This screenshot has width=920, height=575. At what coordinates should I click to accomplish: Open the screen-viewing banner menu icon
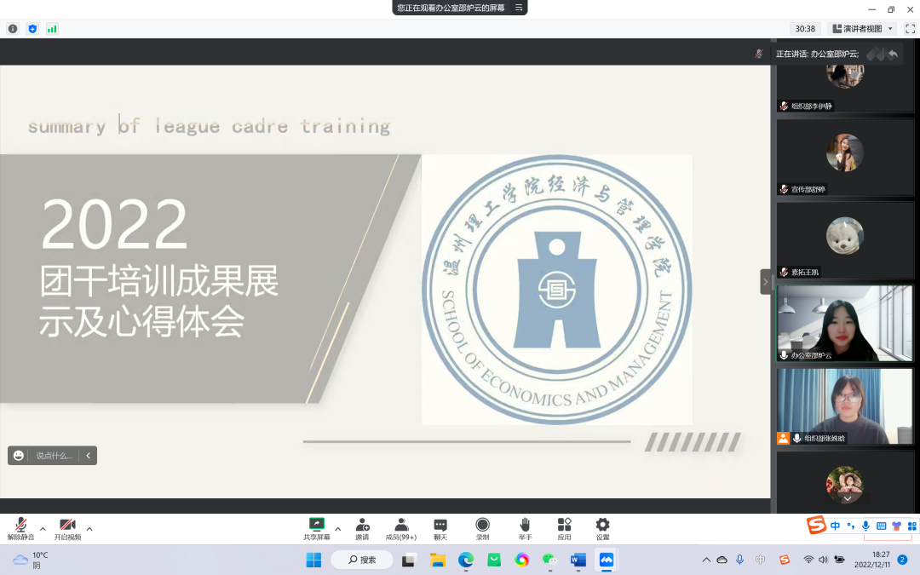(519, 8)
